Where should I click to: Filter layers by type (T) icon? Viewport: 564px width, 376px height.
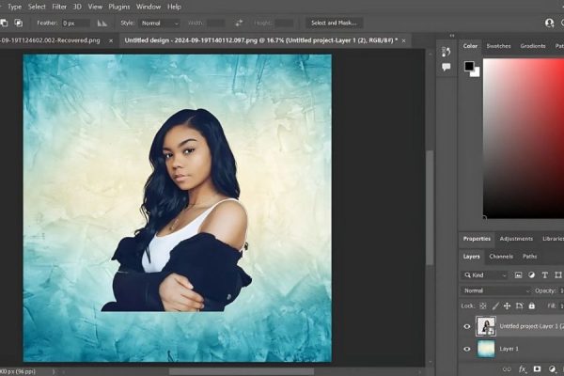(x=545, y=275)
